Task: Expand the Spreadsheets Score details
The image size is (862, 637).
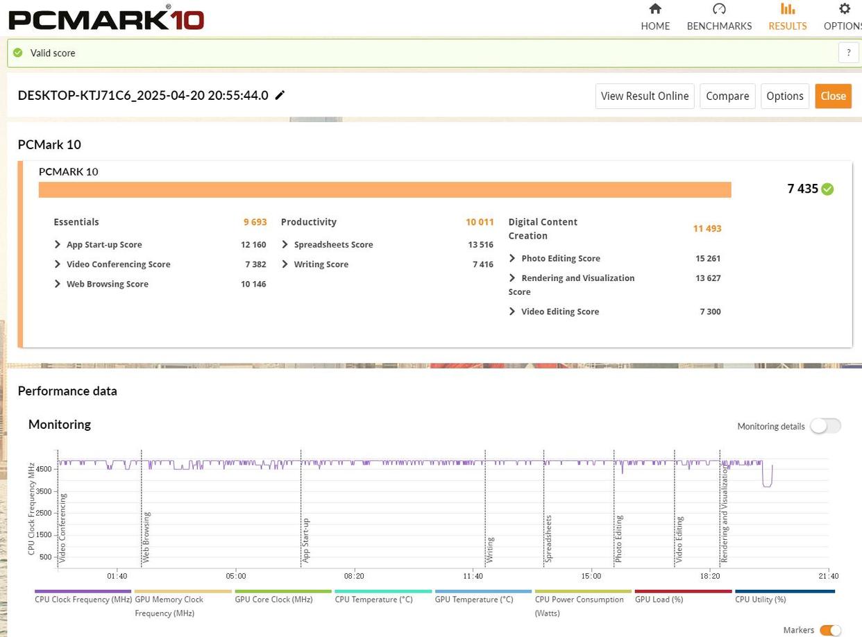Action: click(x=285, y=244)
